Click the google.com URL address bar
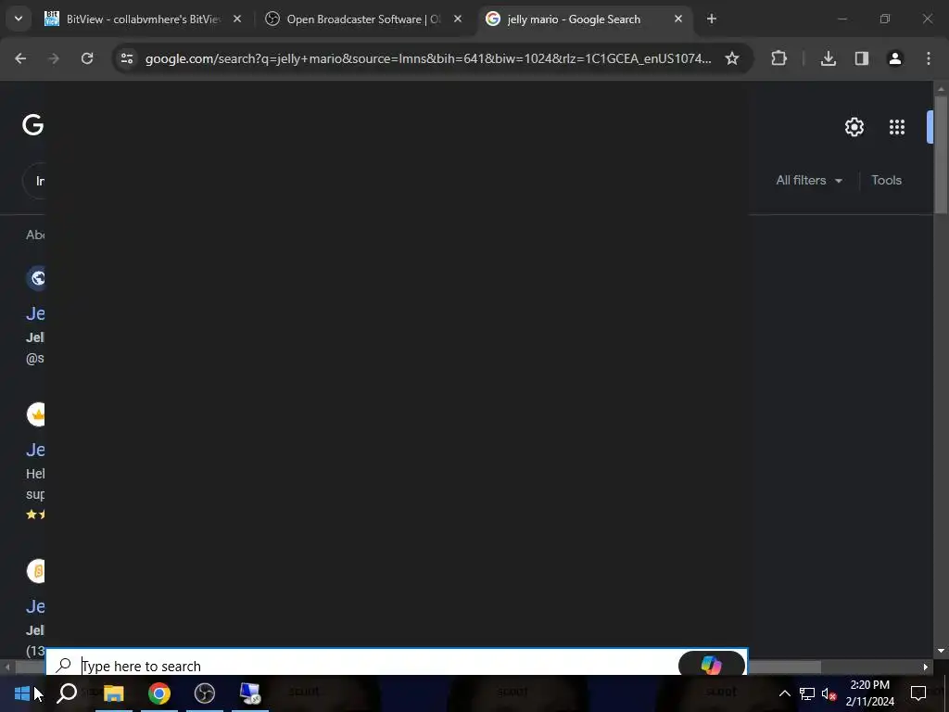Viewport: 949px width, 712px height. (x=428, y=58)
